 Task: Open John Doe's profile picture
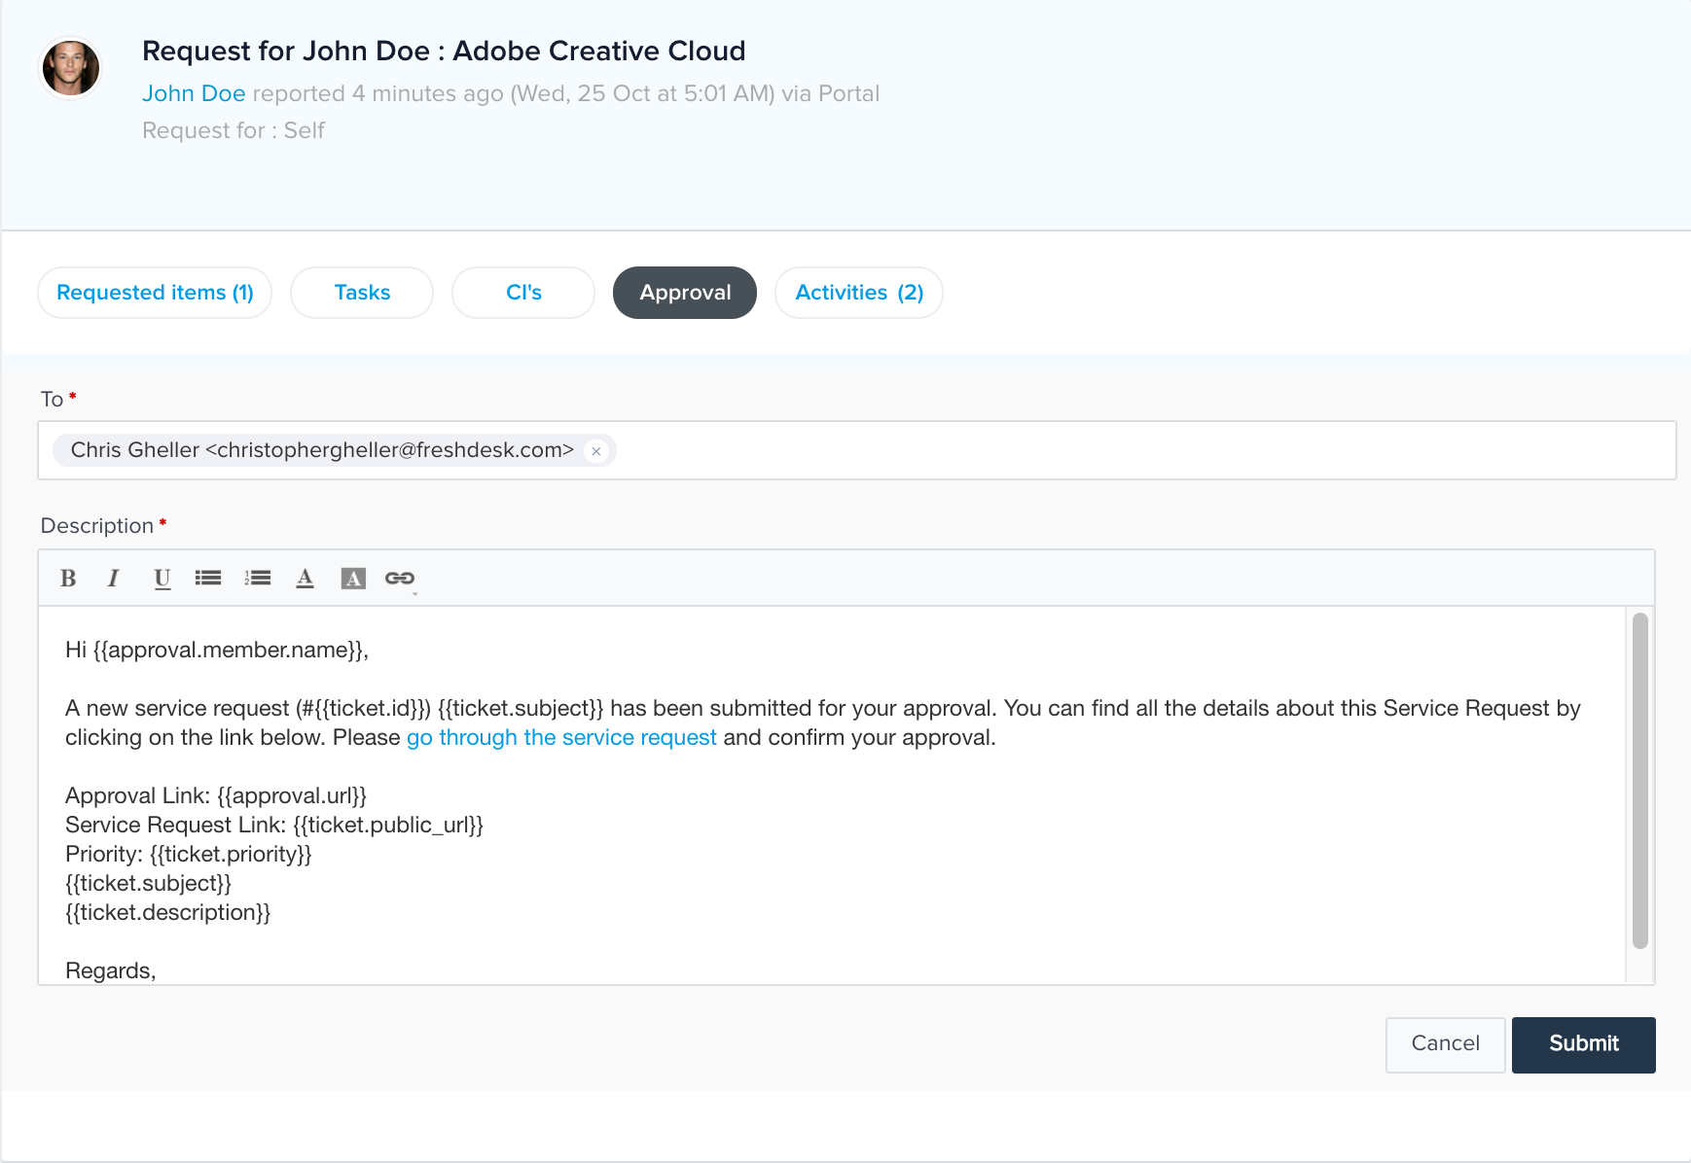69,67
